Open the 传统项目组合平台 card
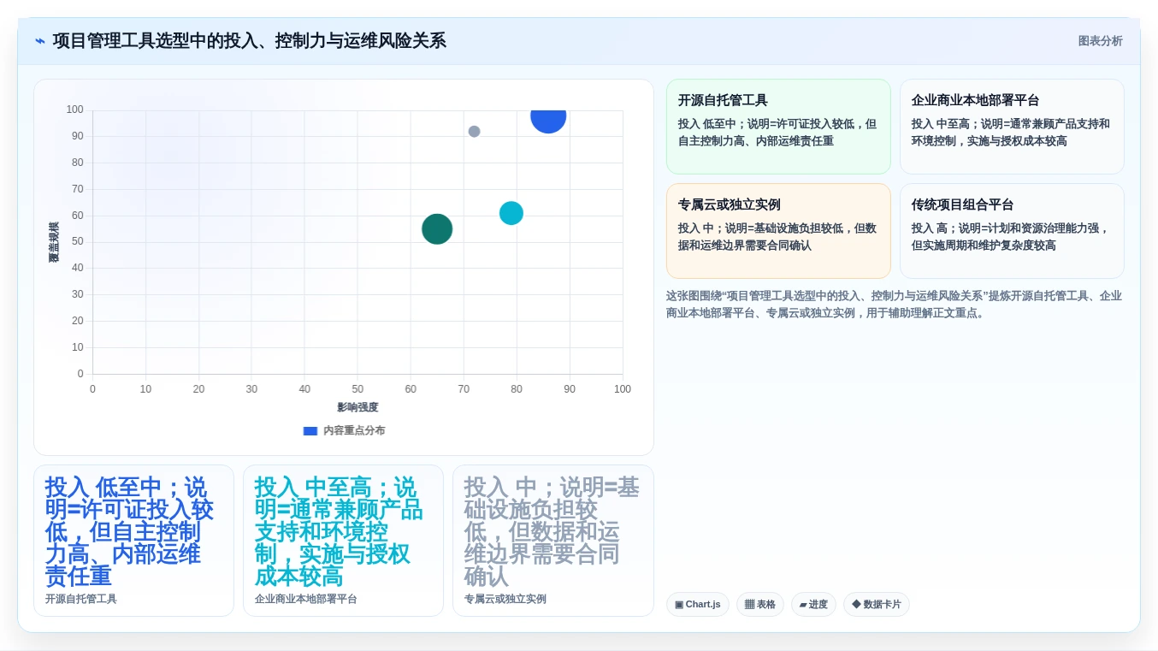Image resolution: width=1158 pixels, height=651 pixels. [x=1012, y=231]
